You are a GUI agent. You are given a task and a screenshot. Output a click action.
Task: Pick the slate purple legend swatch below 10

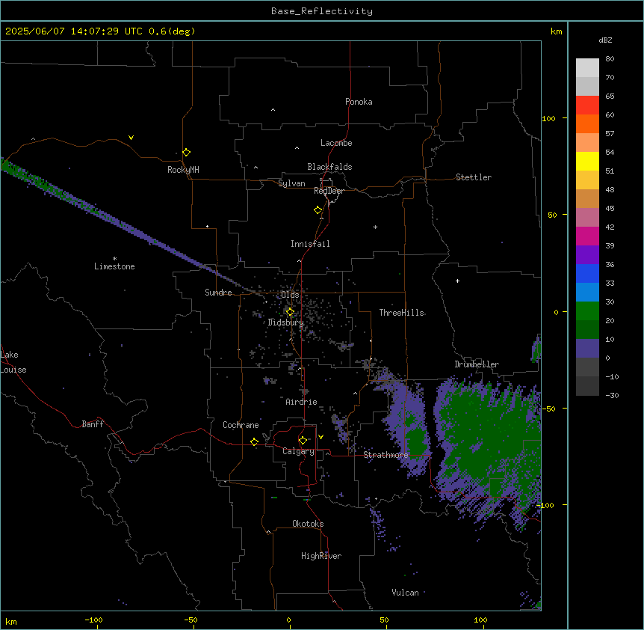pos(587,349)
